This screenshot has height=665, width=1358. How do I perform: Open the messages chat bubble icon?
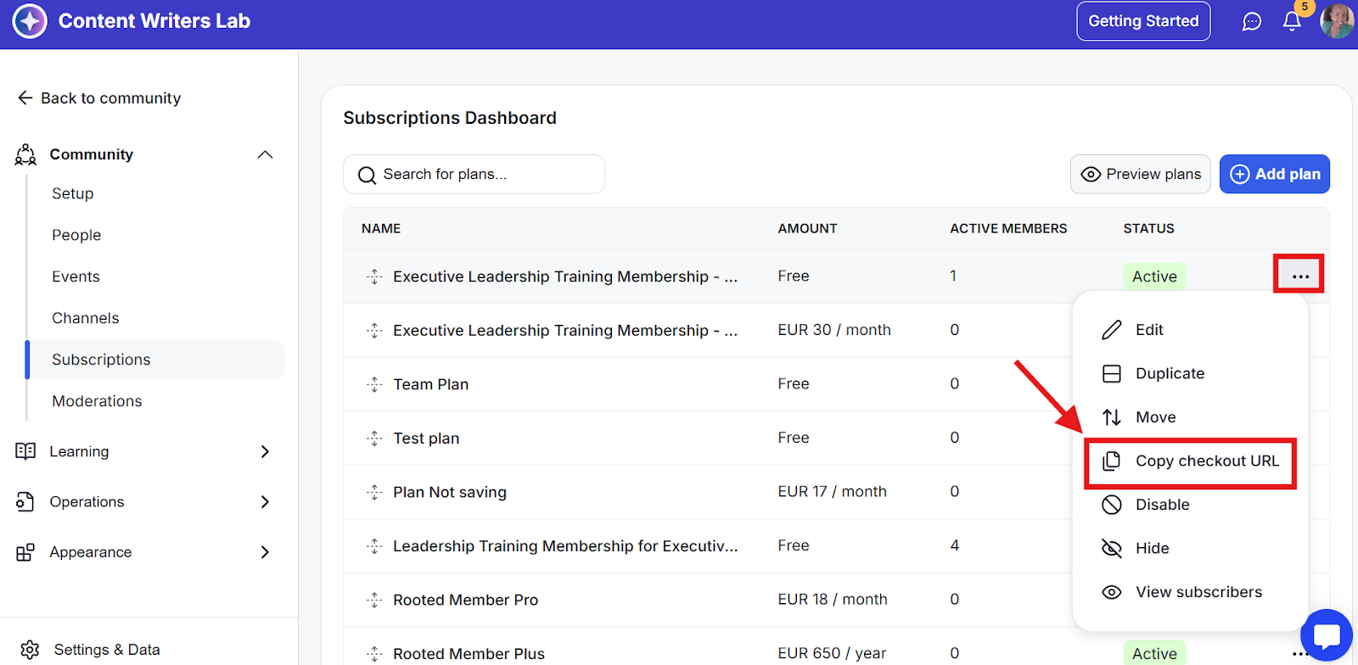click(1252, 21)
